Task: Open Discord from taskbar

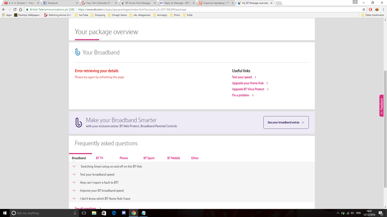Action: [124, 213]
